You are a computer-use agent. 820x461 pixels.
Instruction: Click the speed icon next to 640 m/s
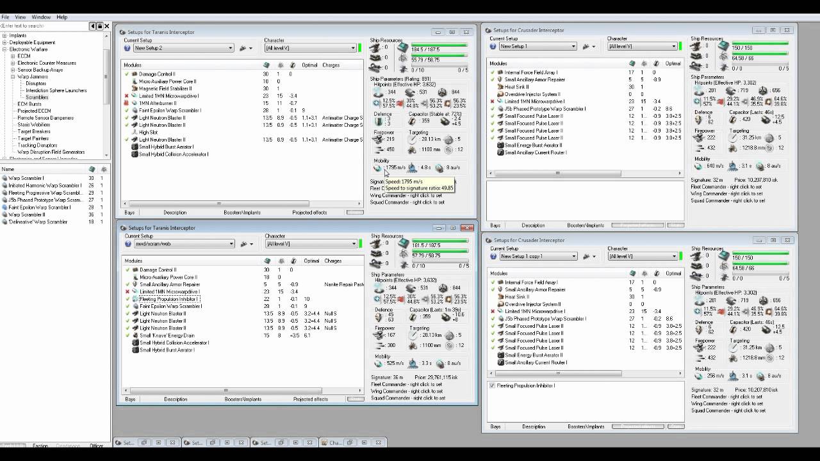pyautogui.click(x=697, y=166)
